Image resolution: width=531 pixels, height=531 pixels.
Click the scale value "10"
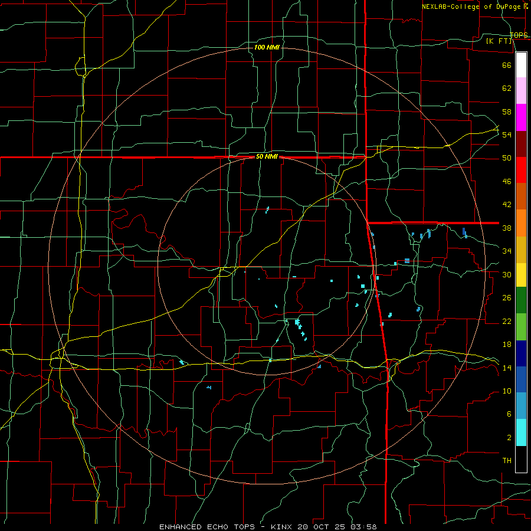click(507, 391)
